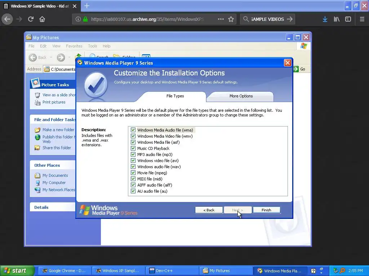Image resolution: width=369 pixels, height=276 pixels.
Task: Open page actions three-dot menu
Action: click(x=221, y=19)
